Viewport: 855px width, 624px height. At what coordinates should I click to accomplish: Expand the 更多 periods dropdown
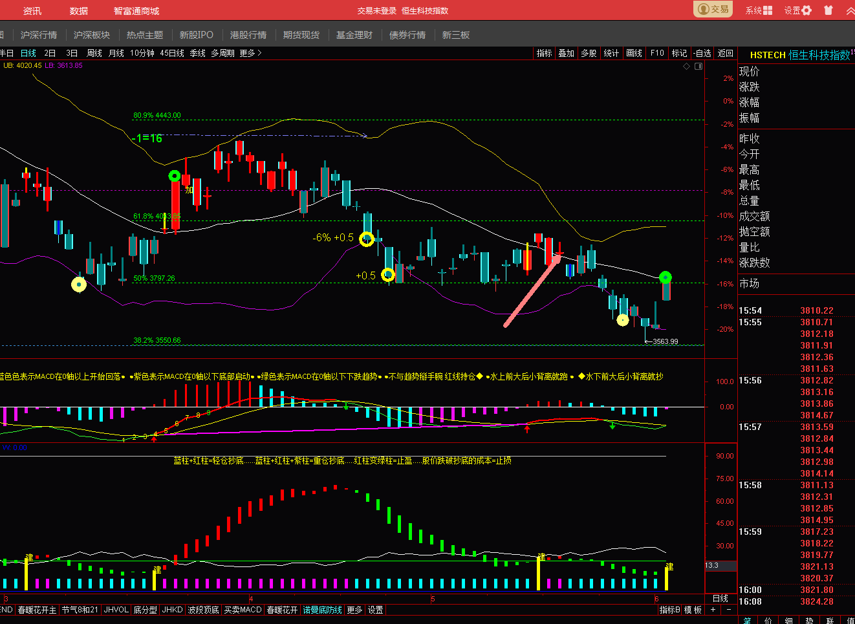250,53
